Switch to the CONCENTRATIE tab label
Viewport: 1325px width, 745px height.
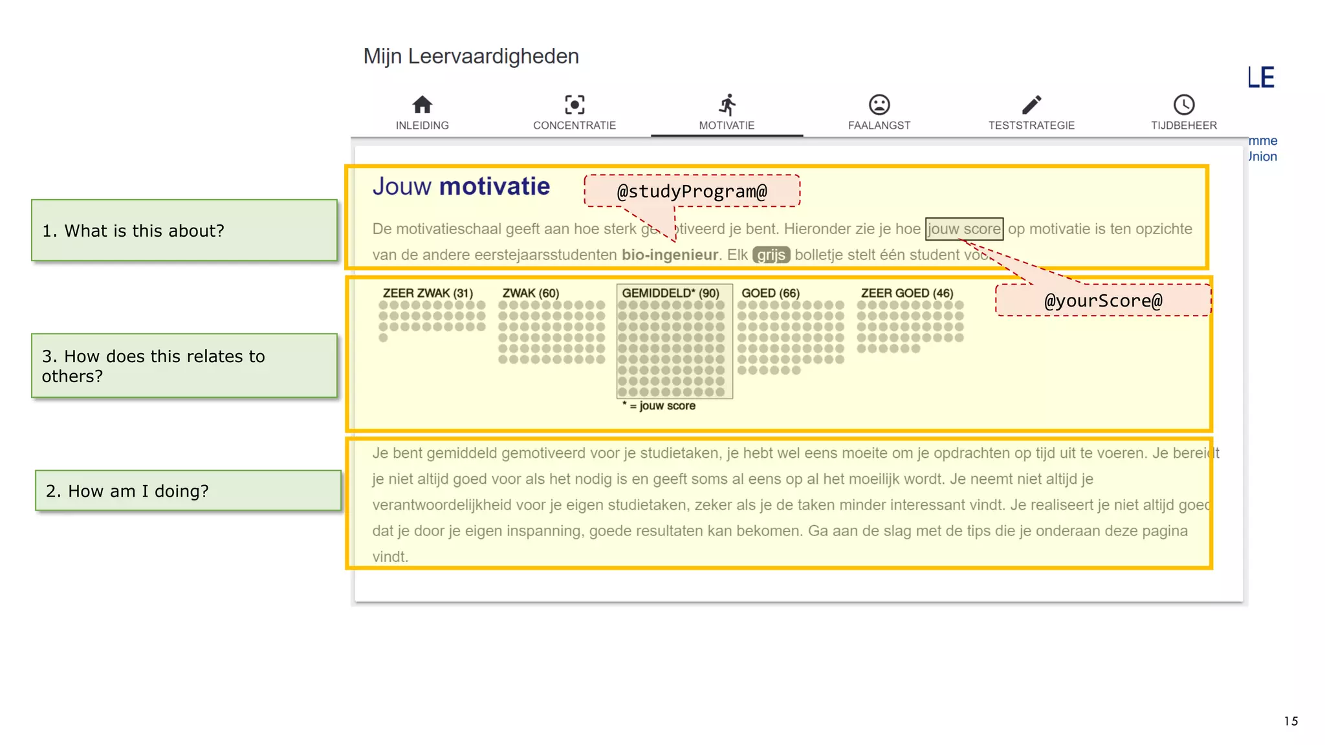tap(574, 125)
